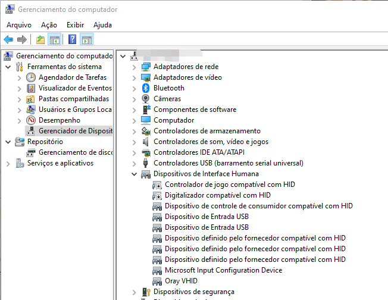
Task: Click the Dispositivos de segurança key icon
Action: 146,292
